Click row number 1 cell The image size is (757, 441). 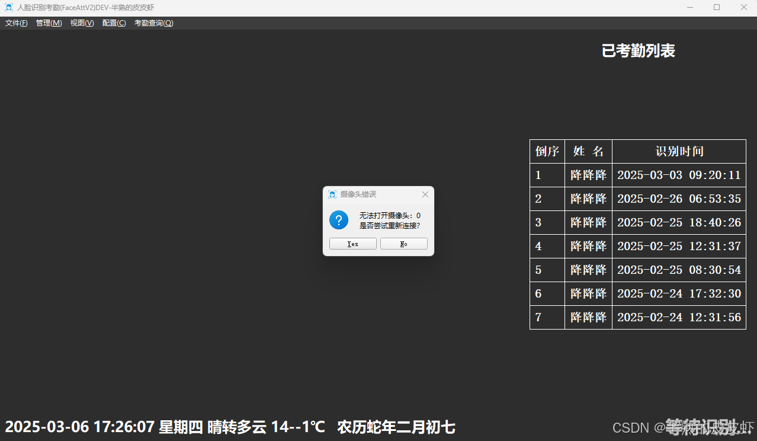[547, 175]
